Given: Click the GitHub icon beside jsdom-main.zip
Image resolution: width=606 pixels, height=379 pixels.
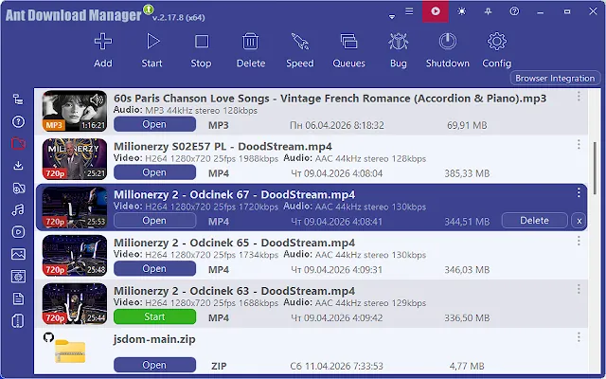Looking at the screenshot, I should click(x=48, y=337).
